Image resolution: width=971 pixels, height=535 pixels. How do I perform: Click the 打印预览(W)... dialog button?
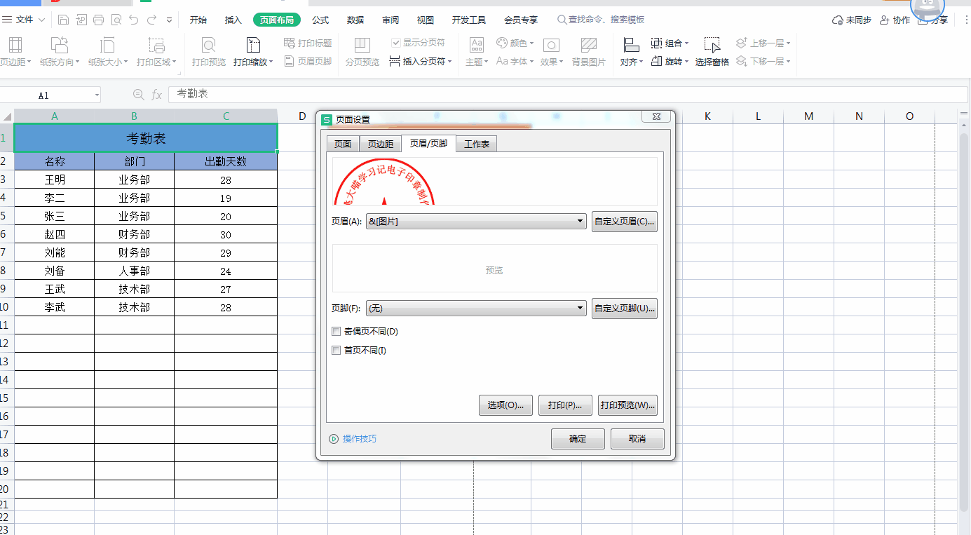click(x=627, y=405)
